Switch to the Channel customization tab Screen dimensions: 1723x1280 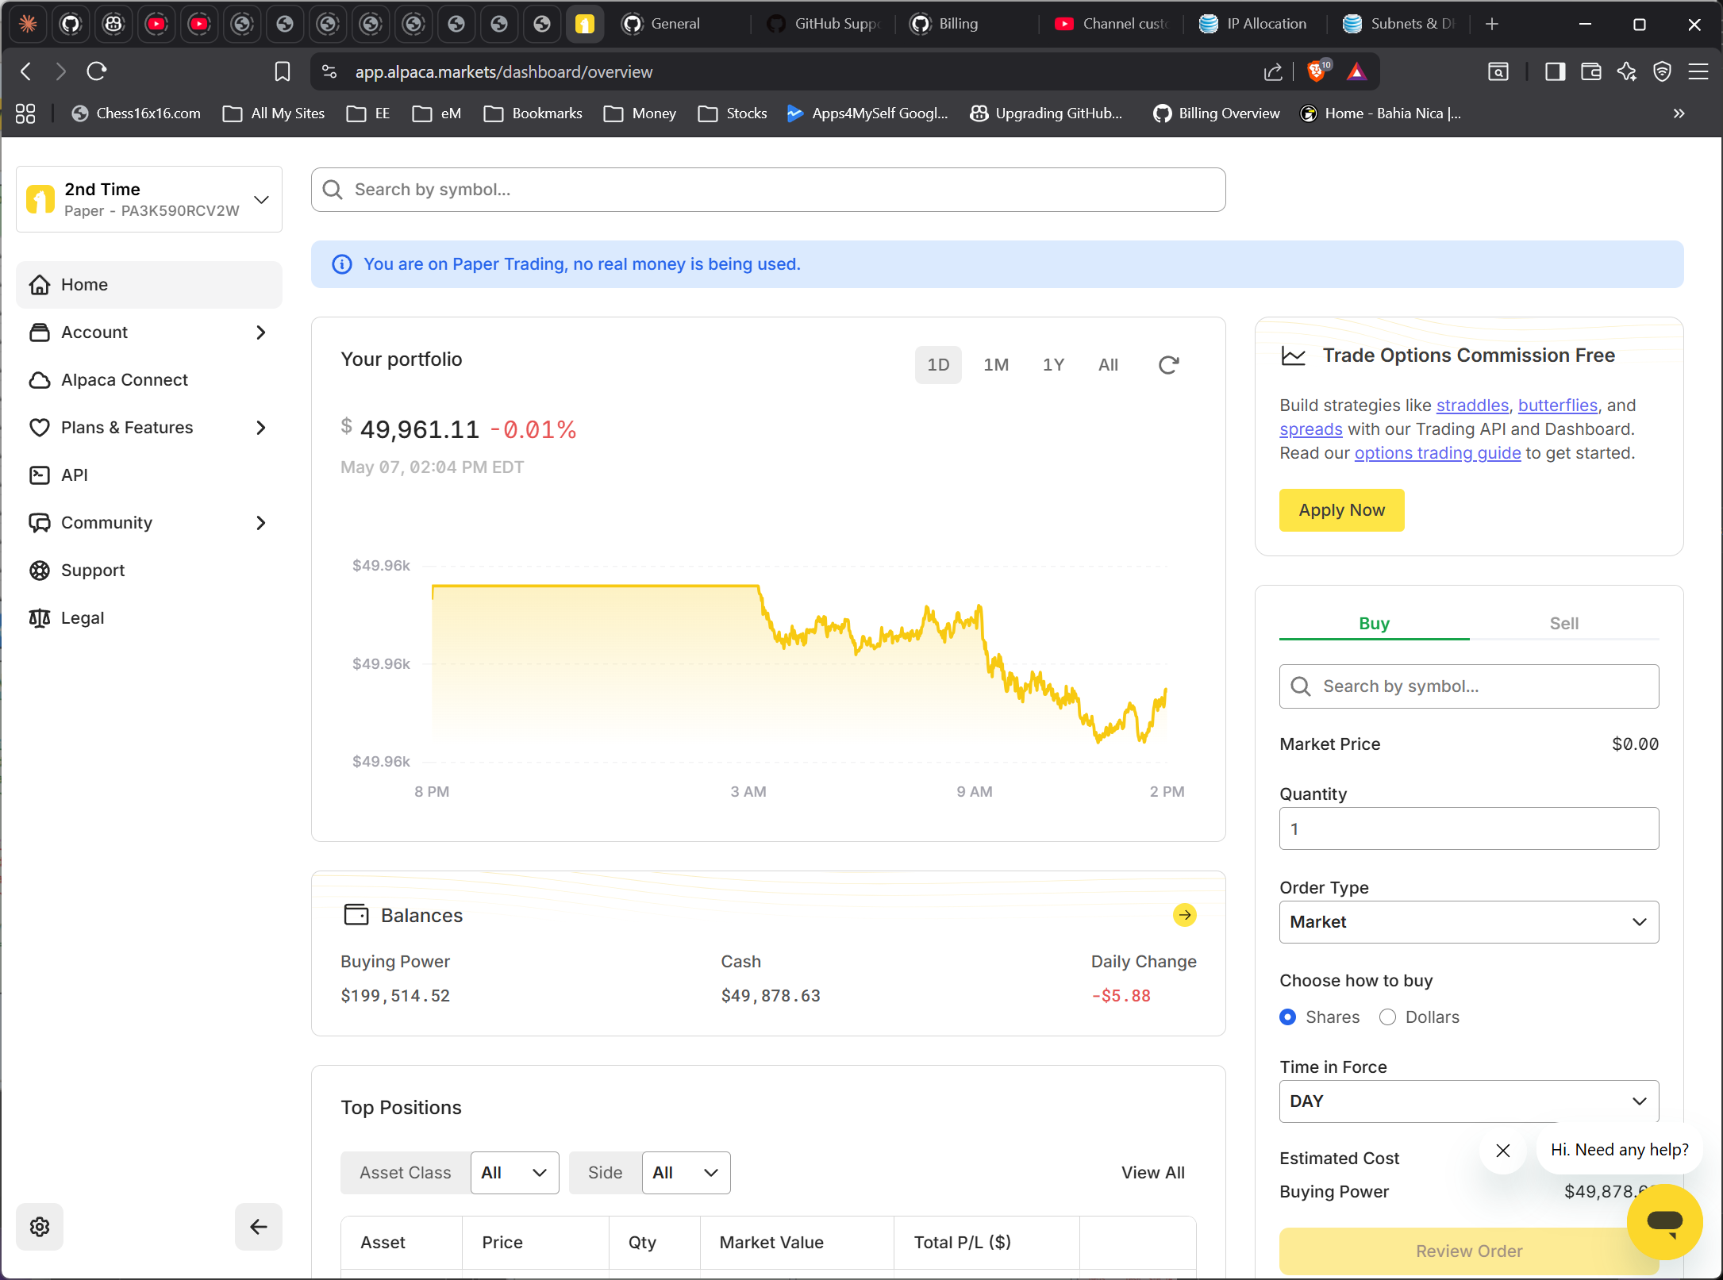coord(1111,24)
